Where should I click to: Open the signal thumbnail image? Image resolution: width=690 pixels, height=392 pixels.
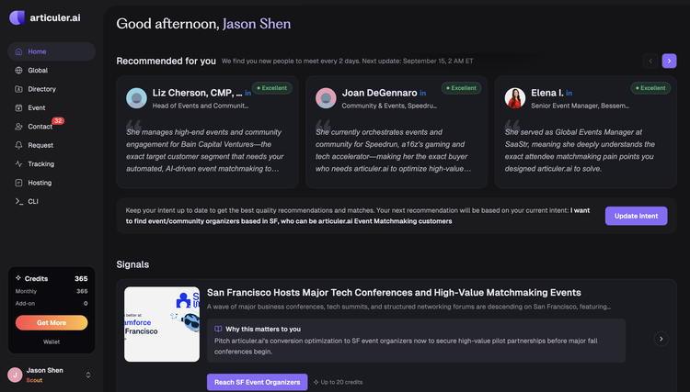coord(162,324)
